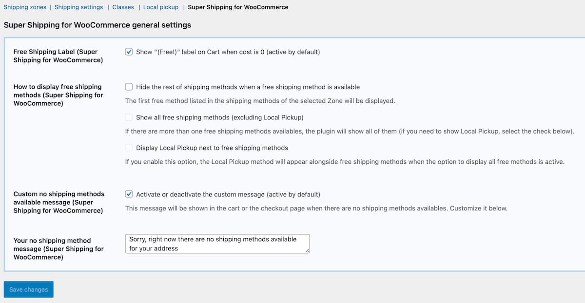Viewport: 585px width, 303px height.
Task: Select the Super Shipping for WooCommerce tab
Action: click(238, 7)
